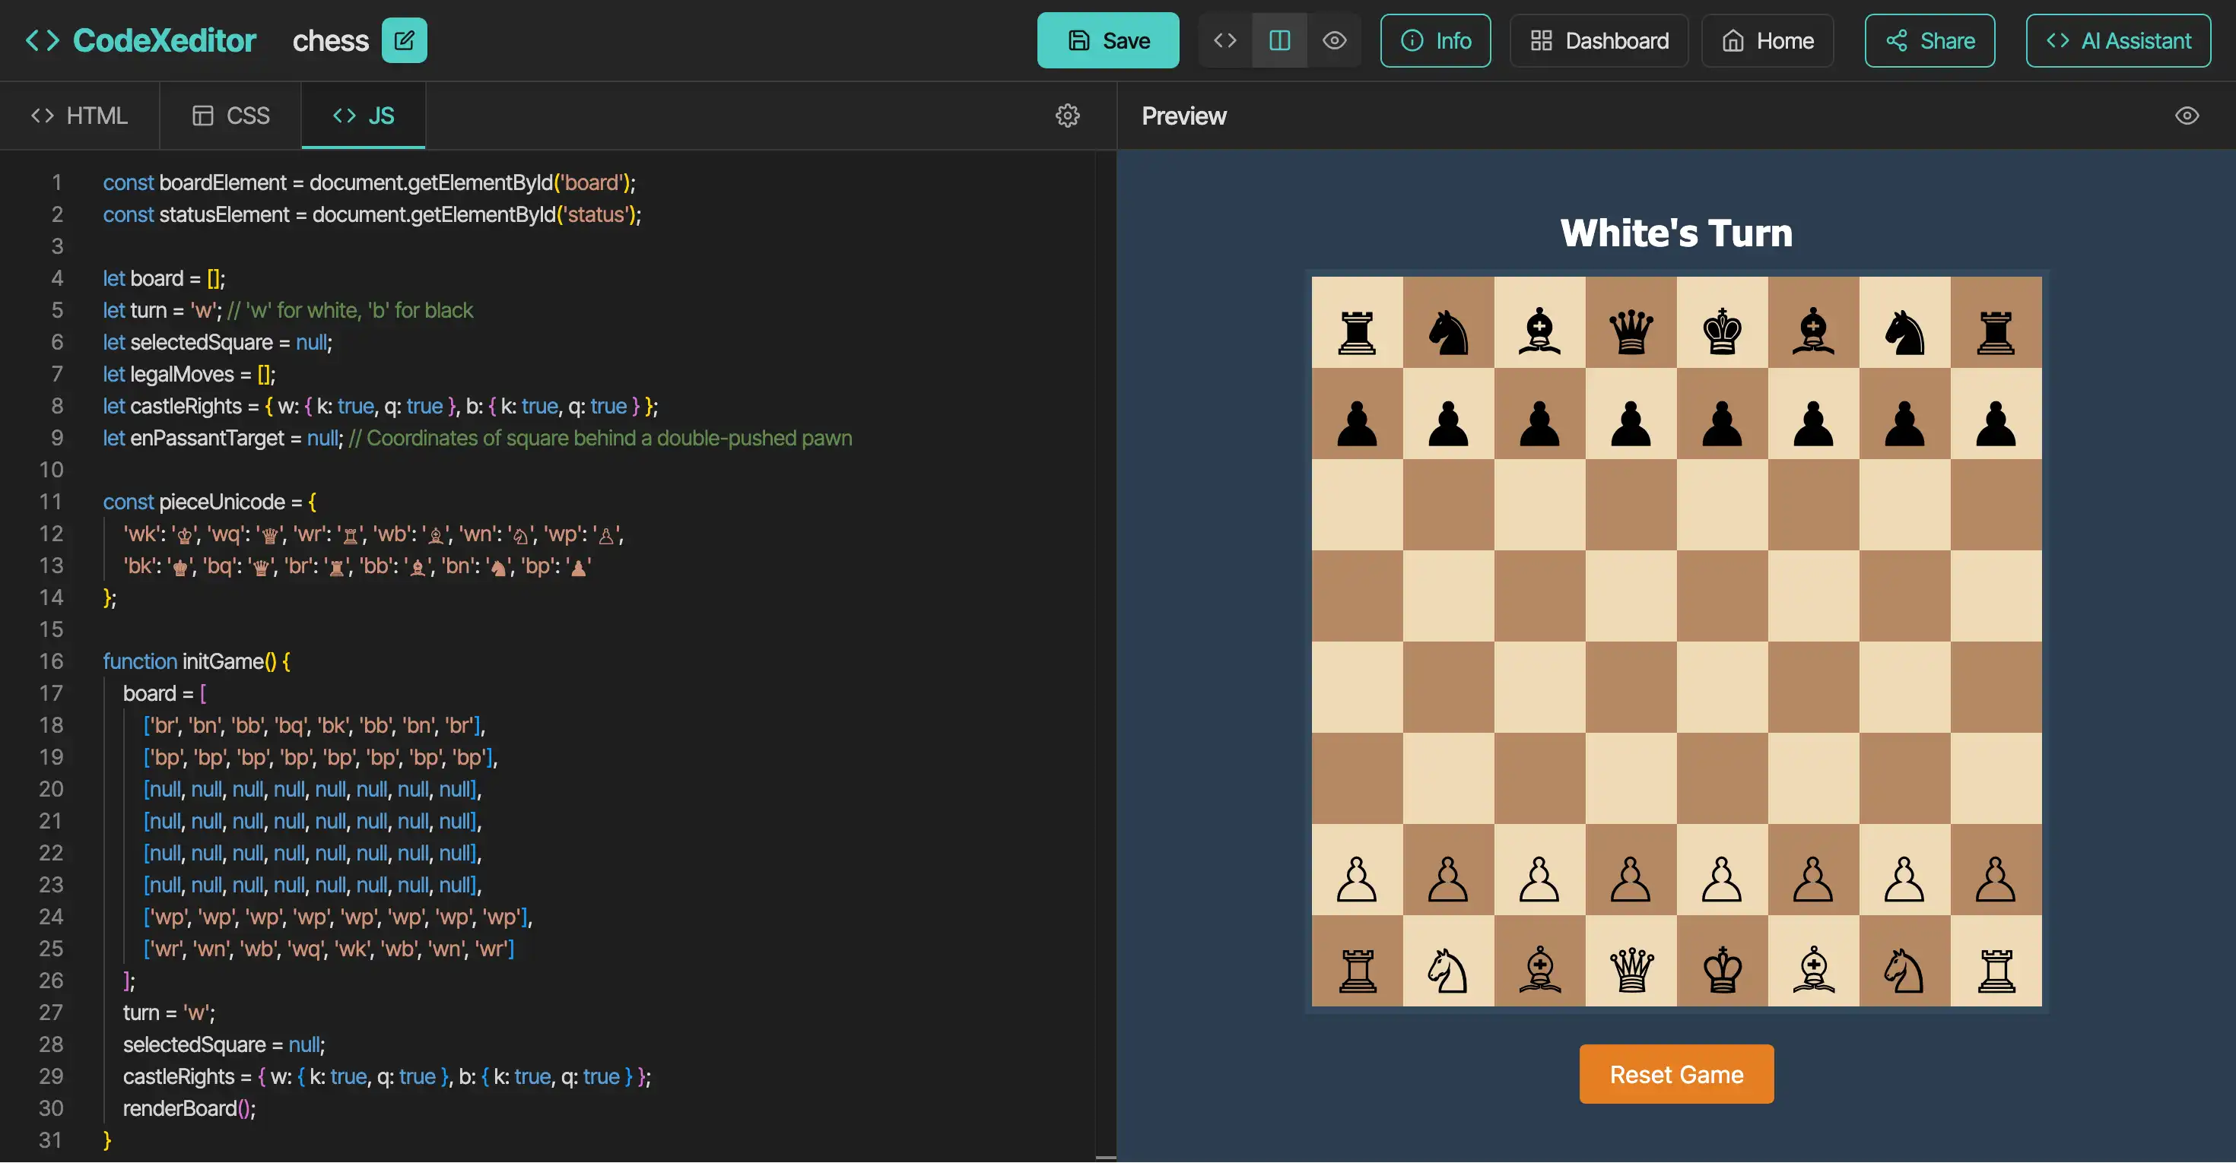The height and width of the screenshot is (1163, 2236).
Task: Open editor settings gear icon
Action: click(1068, 116)
